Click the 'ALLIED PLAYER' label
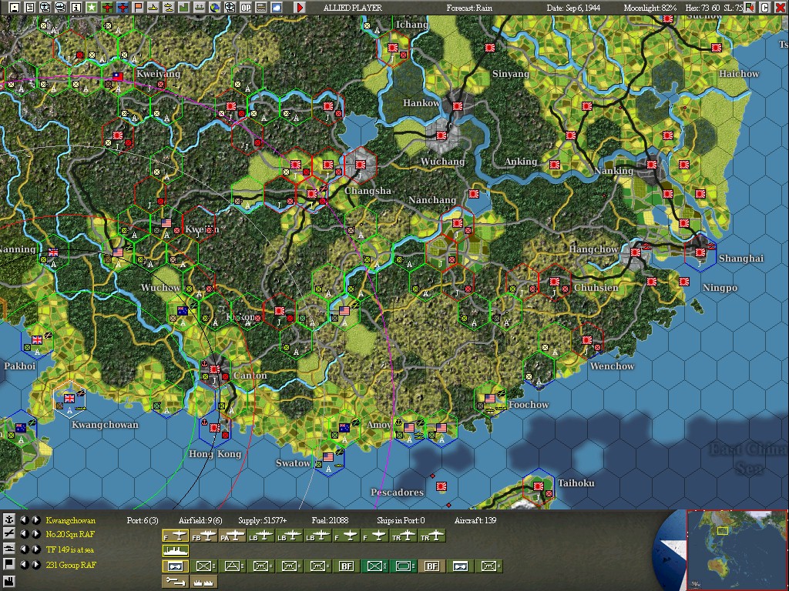 [x=353, y=8]
